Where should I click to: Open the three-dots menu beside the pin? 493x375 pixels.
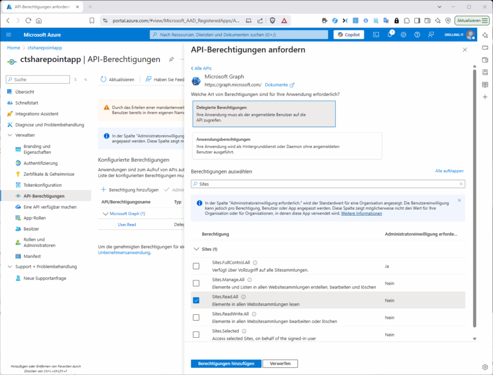[182, 59]
